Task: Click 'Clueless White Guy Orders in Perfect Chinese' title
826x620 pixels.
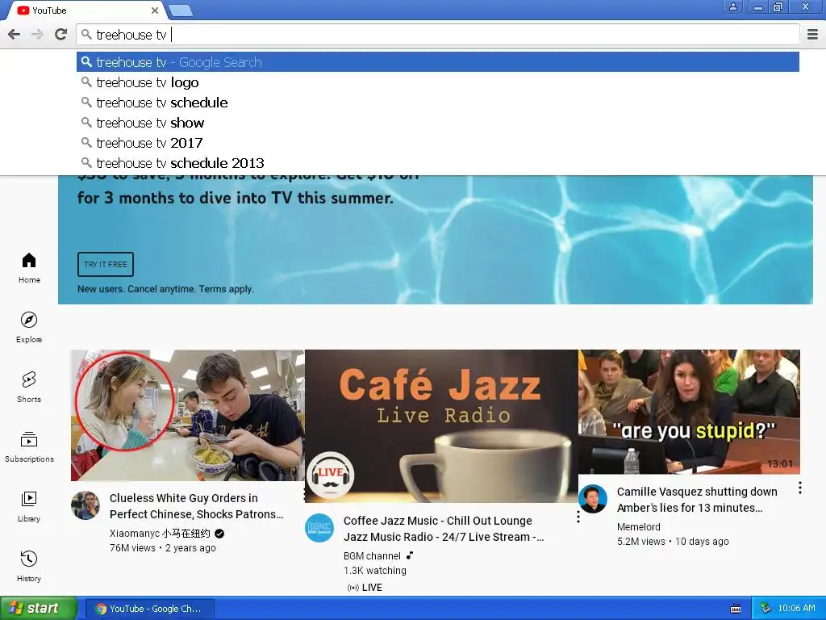Action: pos(197,506)
